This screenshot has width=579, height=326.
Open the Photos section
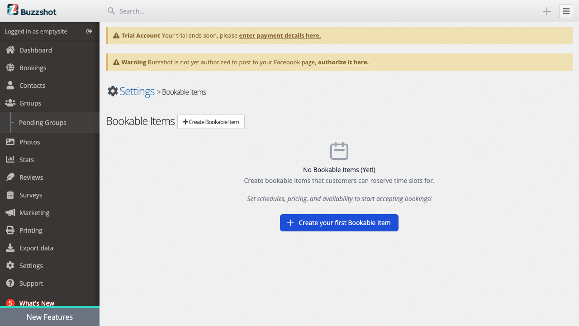(x=28, y=142)
